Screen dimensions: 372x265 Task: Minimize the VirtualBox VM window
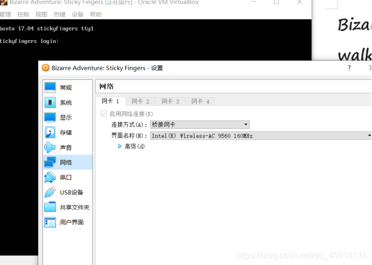pos(253,2)
